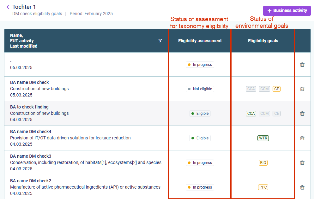Click the orange CE goal badge
Screen dimensions: 314x199
tap(276, 89)
